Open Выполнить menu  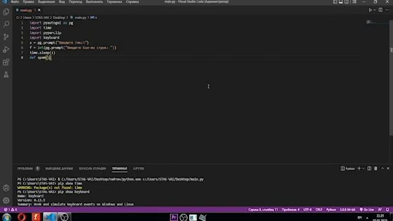tap(94, 2)
